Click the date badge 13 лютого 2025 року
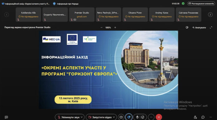This screenshot has width=217, height=120. [73, 100]
